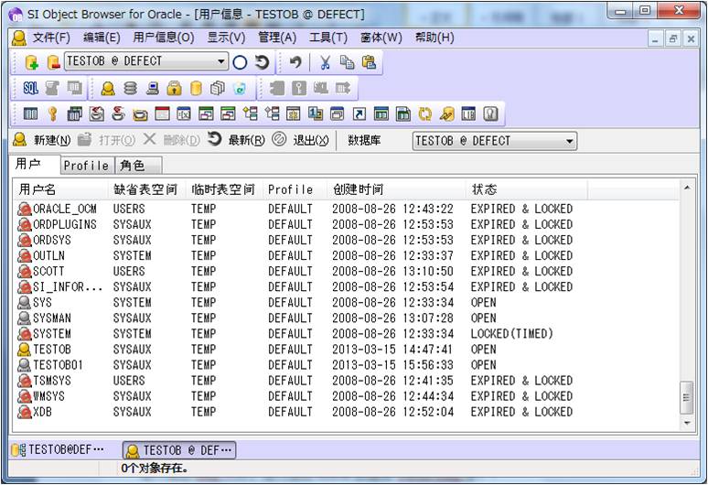Click the light bulb icon ending third toolbar

click(x=490, y=113)
